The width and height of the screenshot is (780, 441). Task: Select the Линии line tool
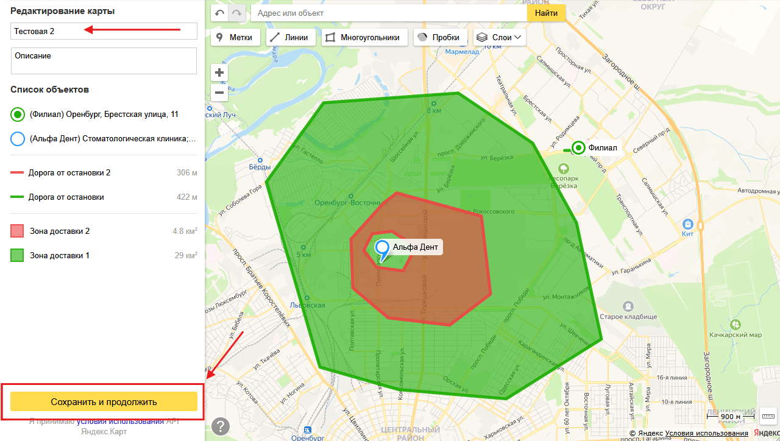click(290, 37)
